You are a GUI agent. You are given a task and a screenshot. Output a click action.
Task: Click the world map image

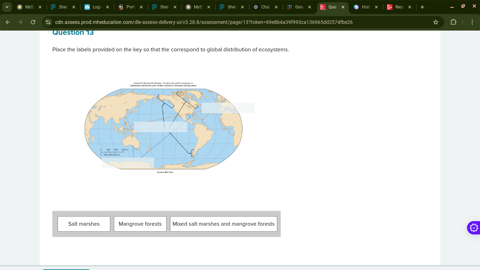pyautogui.click(x=163, y=129)
